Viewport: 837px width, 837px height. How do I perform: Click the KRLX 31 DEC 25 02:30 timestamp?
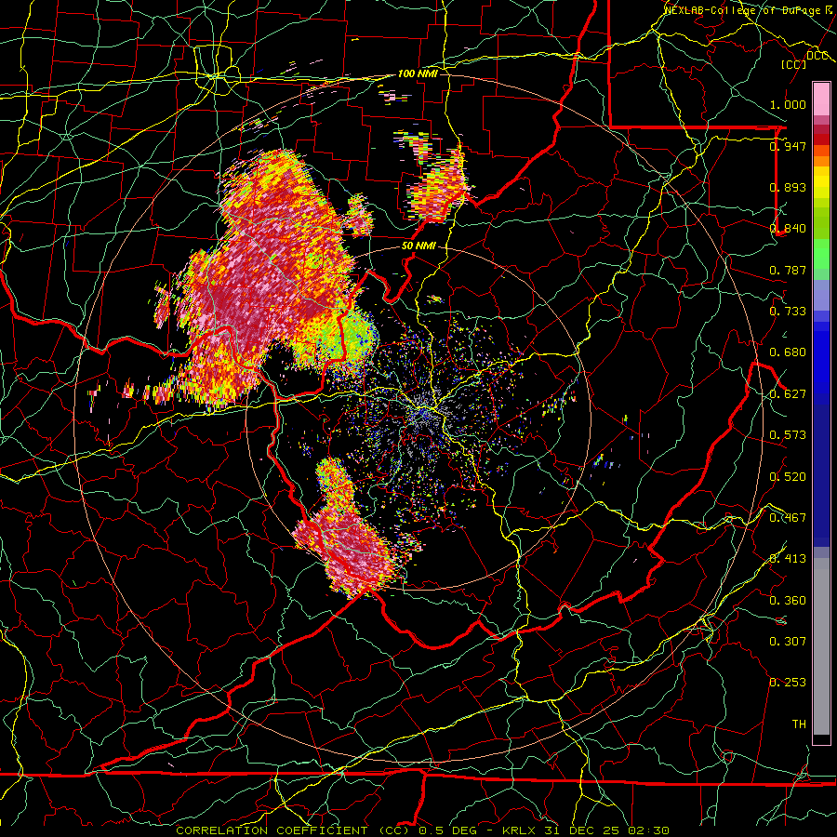[x=586, y=830]
